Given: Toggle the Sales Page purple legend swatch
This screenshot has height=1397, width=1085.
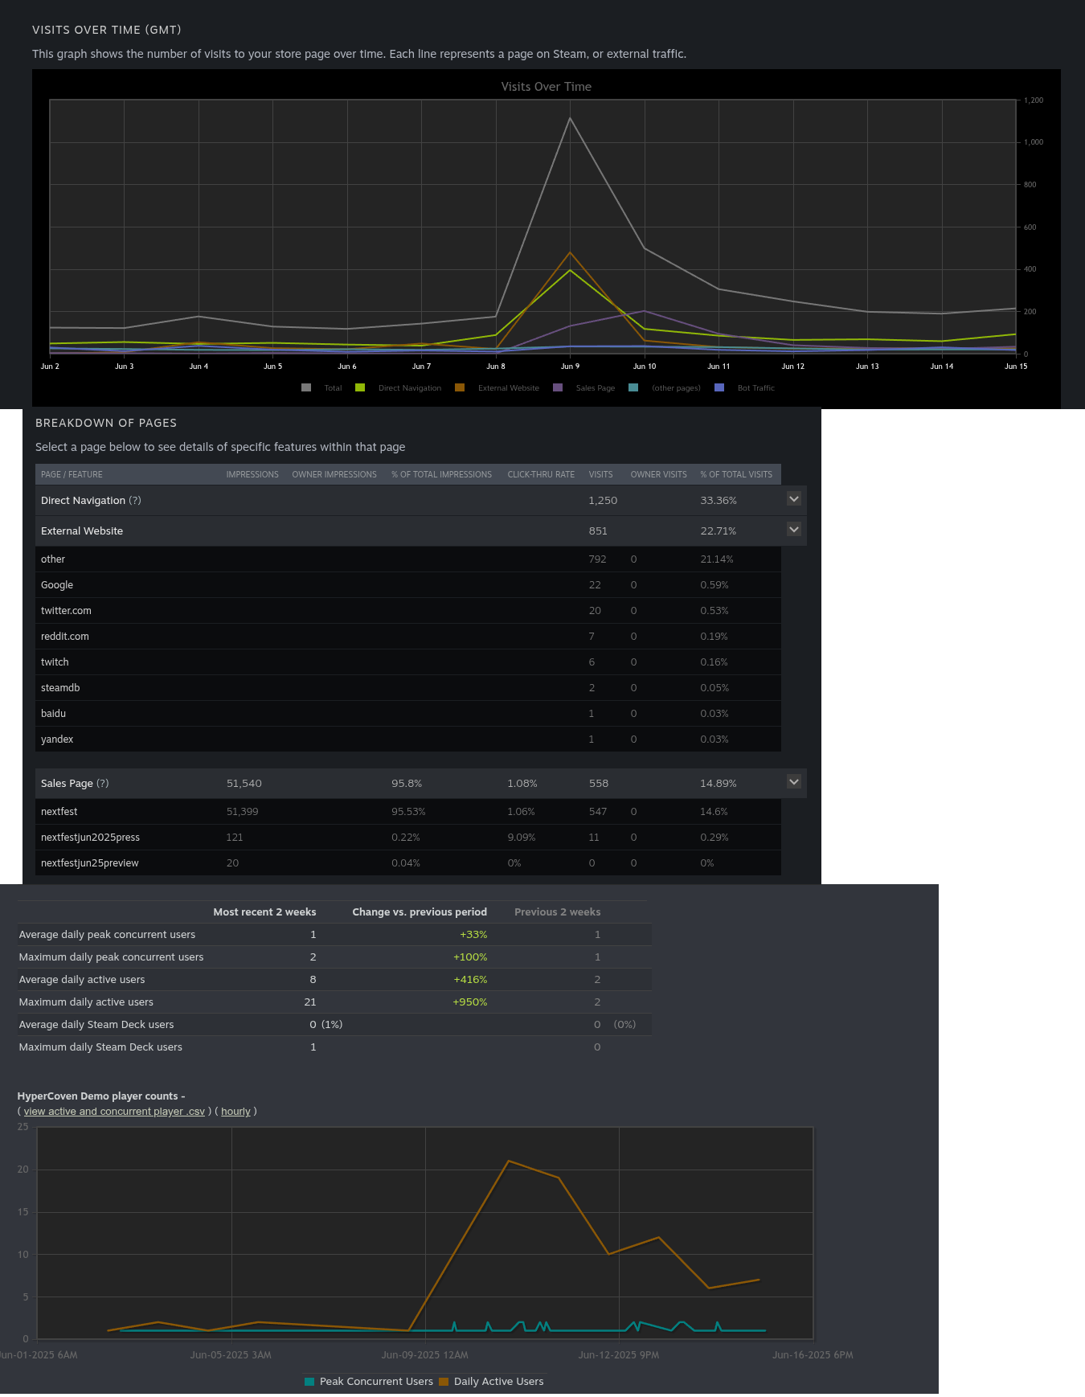Looking at the screenshot, I should point(558,387).
